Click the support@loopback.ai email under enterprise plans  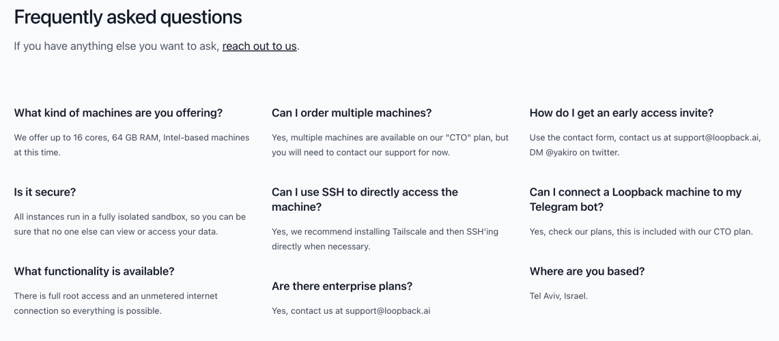point(388,311)
